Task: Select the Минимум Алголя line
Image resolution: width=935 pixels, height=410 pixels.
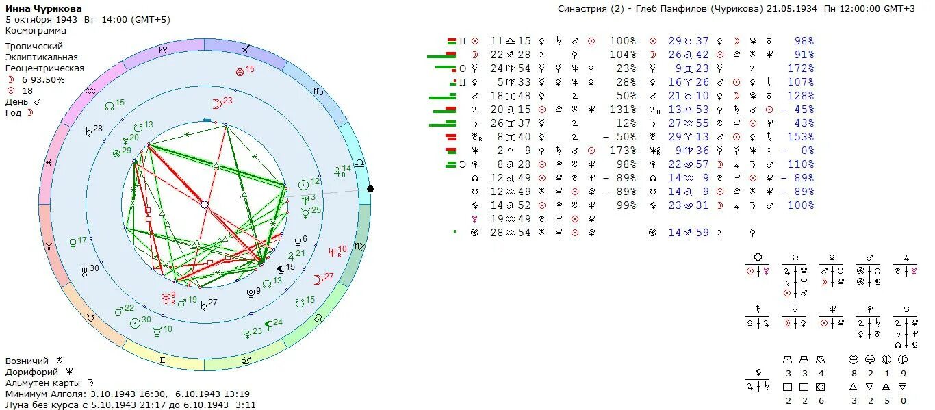Action: (127, 394)
